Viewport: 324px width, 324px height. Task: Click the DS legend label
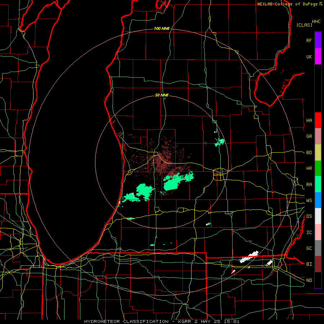click(309, 216)
